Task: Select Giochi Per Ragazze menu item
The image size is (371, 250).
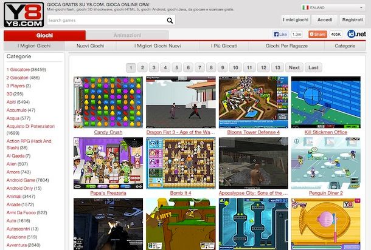Action: 286,46
